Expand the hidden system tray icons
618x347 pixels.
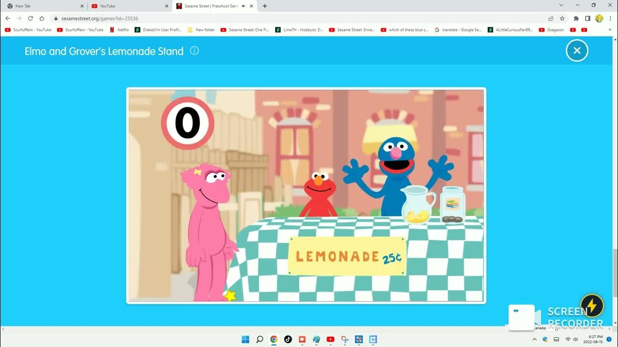tap(534, 339)
